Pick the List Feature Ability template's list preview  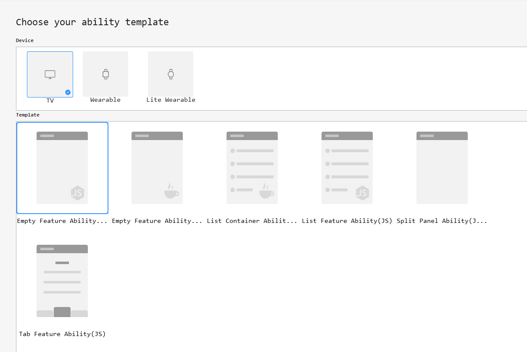[347, 168]
